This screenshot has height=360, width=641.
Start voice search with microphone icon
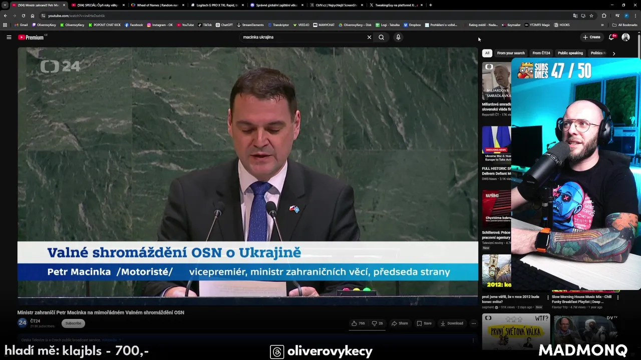[398, 37]
